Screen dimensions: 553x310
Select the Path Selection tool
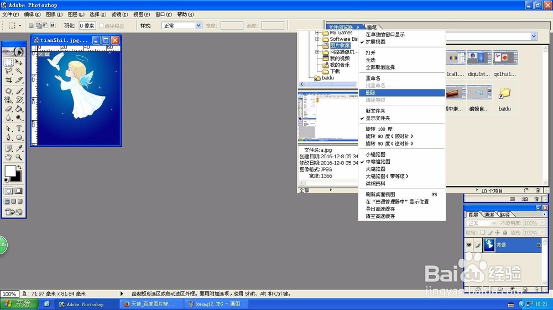click(9, 129)
